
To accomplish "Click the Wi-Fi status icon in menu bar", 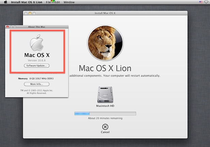I will 206,2.
